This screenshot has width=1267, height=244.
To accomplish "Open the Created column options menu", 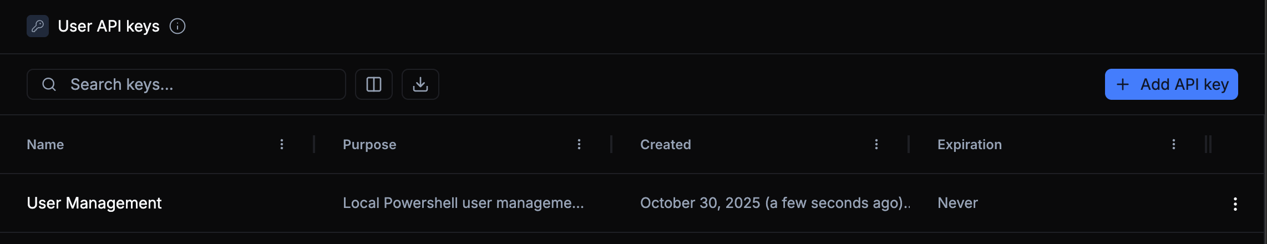I will pyautogui.click(x=876, y=144).
